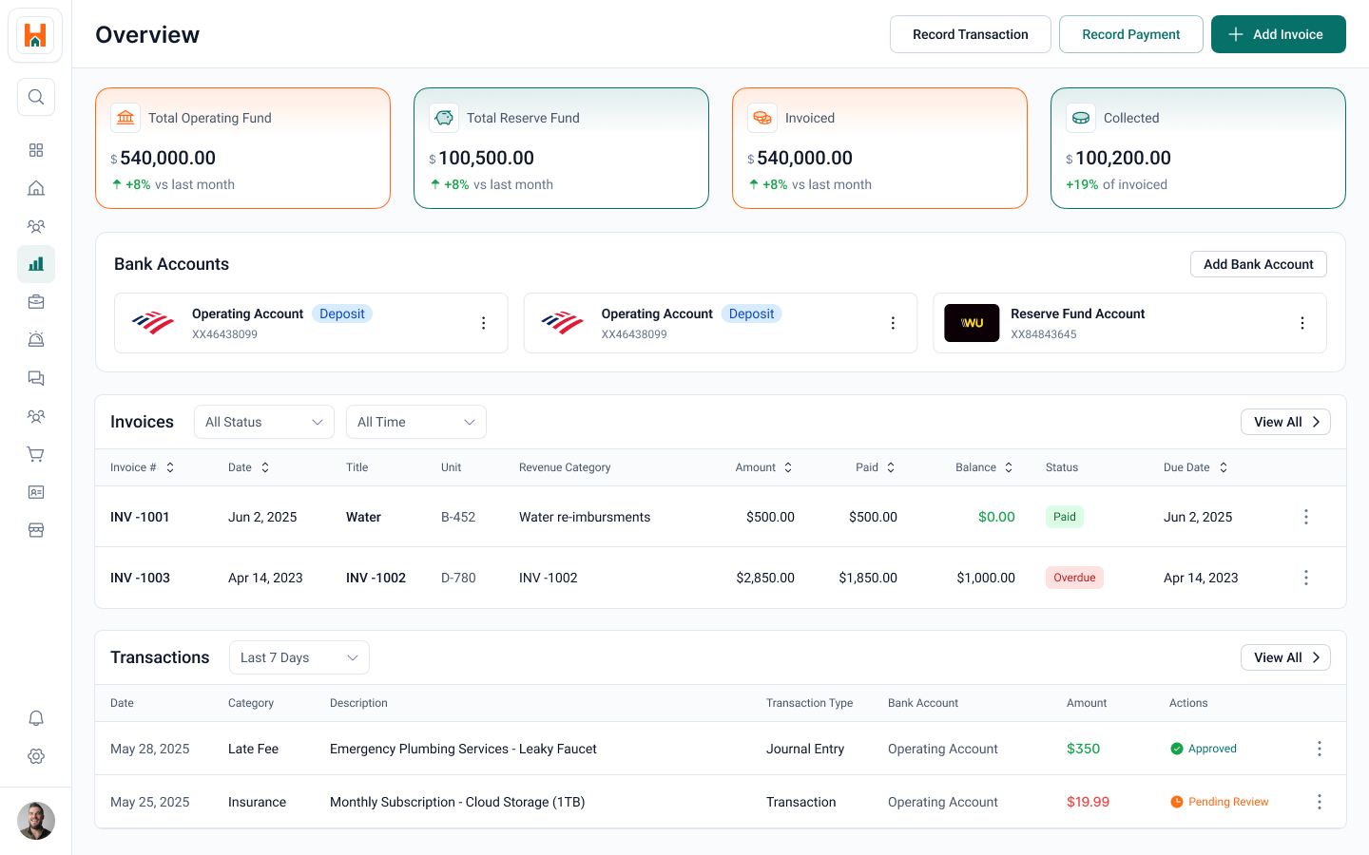Viewport: 1369px width, 855px height.
Task: Open the briefcase icon in sidebar
Action: click(36, 302)
